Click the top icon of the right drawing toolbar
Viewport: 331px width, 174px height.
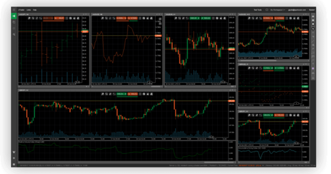click(313, 16)
